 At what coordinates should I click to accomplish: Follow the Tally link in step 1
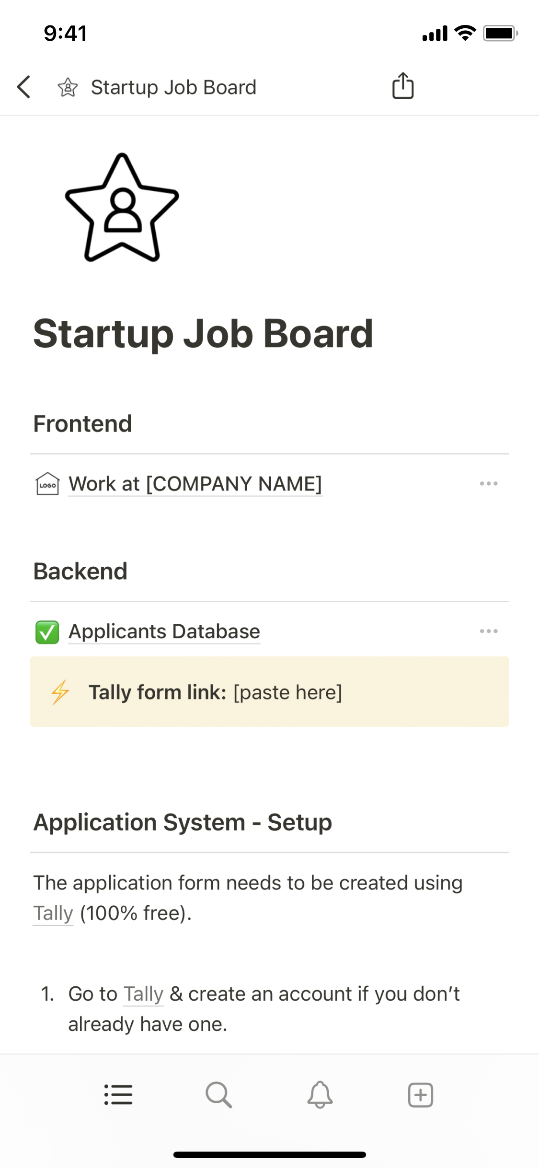tap(143, 994)
